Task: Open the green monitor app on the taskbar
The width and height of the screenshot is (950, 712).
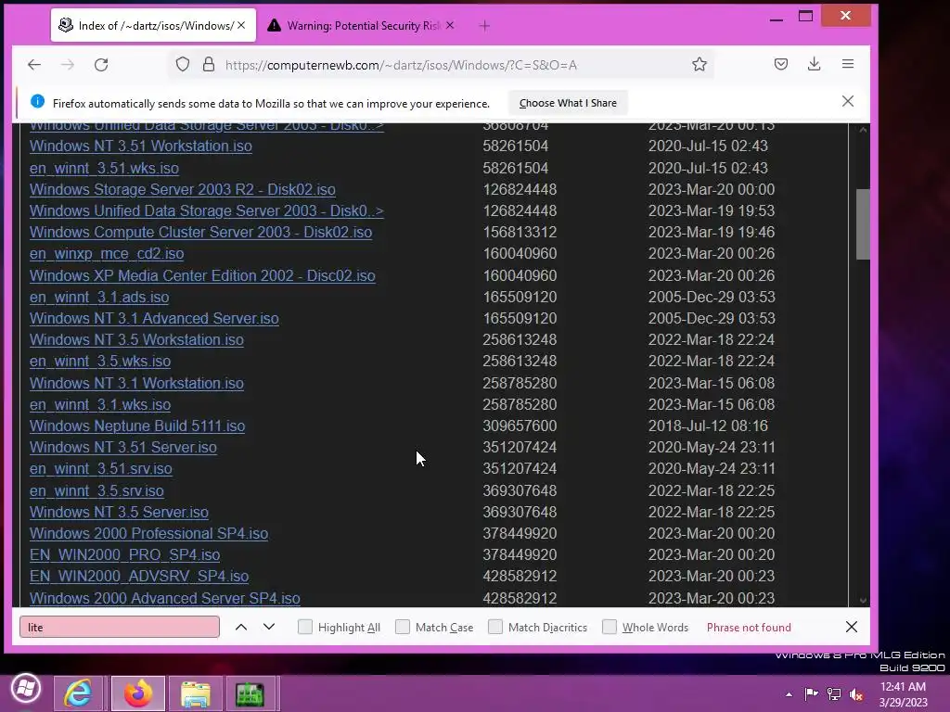Action: [250, 693]
